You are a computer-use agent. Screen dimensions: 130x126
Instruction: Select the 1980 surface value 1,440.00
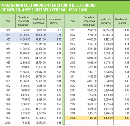coord(26,30)
